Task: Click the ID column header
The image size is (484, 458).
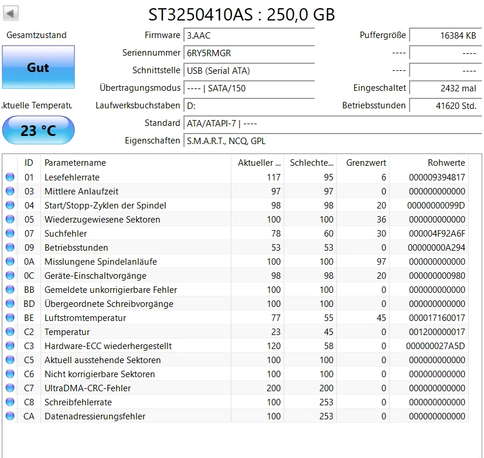Action: [29, 163]
